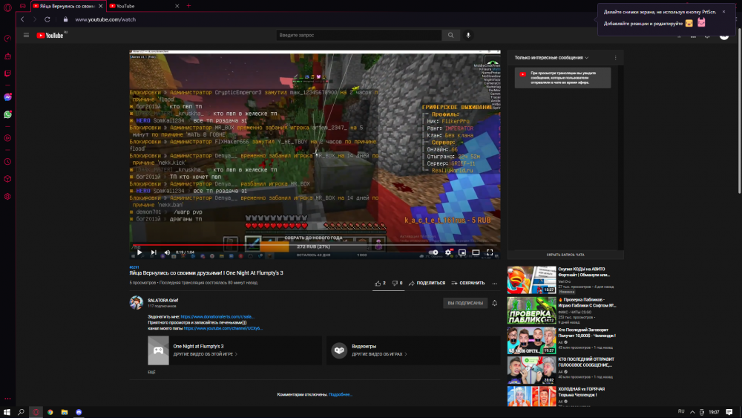Screen dimensions: 742x418
Task: Open YouTube hamburger guide menu
Action: tap(27, 35)
